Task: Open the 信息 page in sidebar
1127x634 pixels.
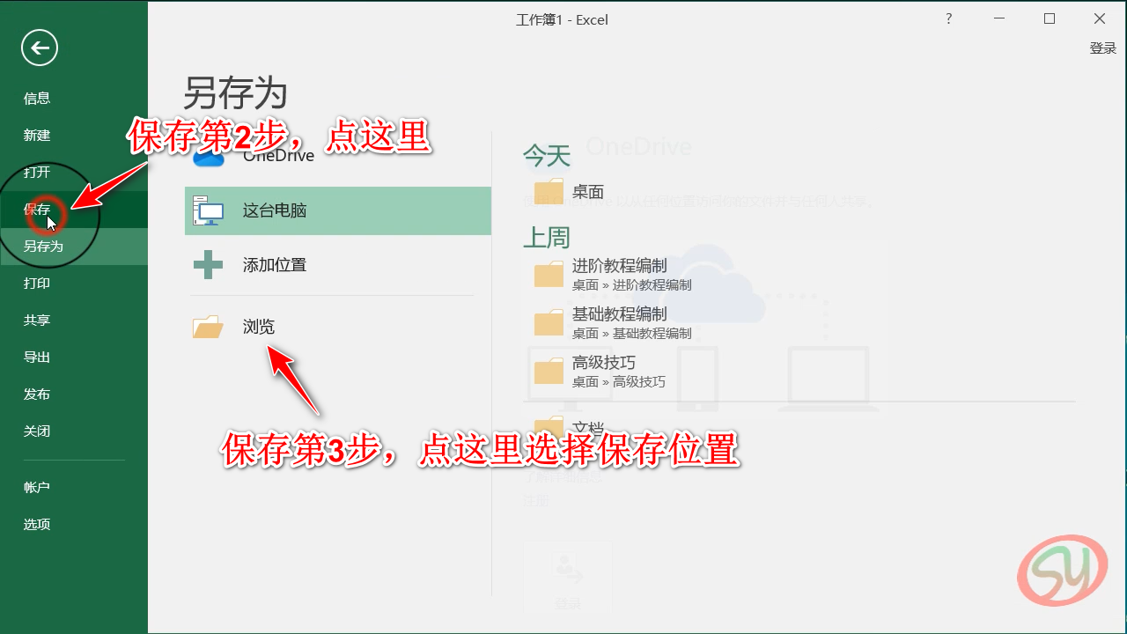Action: click(x=74, y=99)
